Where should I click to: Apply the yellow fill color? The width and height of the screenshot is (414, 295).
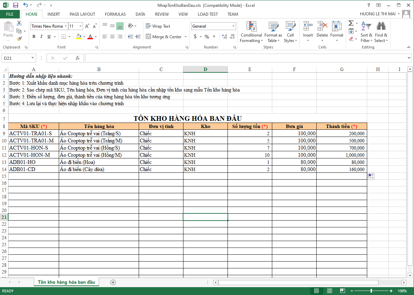[79, 37]
